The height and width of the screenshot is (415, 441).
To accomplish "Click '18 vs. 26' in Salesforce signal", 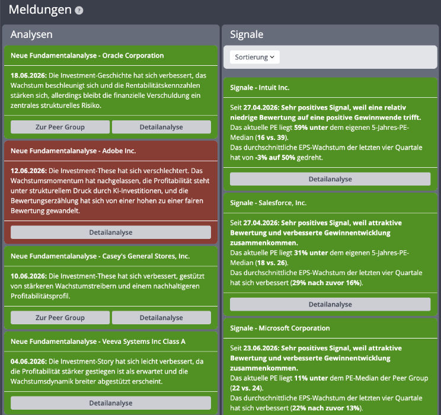I will tap(271, 263).
